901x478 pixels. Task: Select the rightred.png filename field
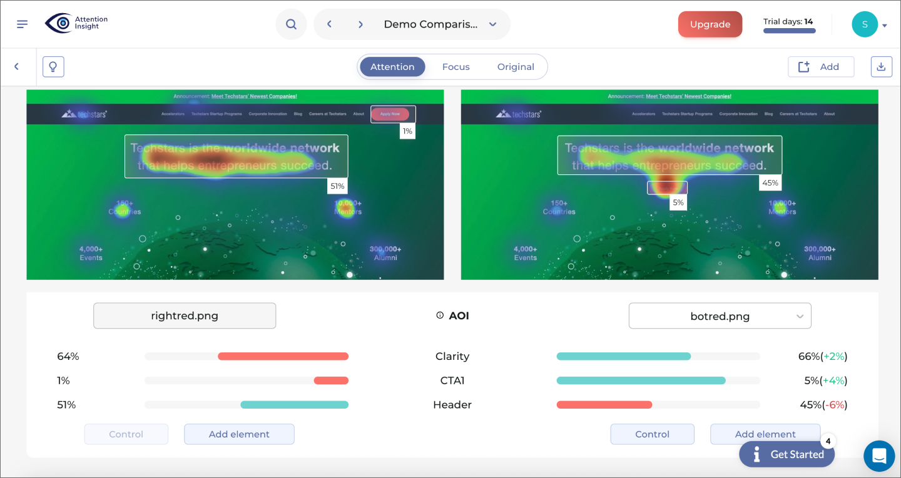point(185,316)
